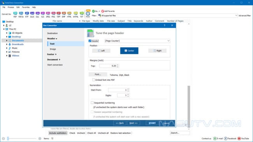Pick the TIFF format icon
253x142 pixels.
[x=58, y=14]
